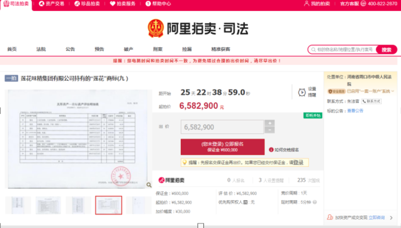This screenshot has width=401, height=228.
Task: Click the alarm clock reminder icon
Action: click(301, 92)
